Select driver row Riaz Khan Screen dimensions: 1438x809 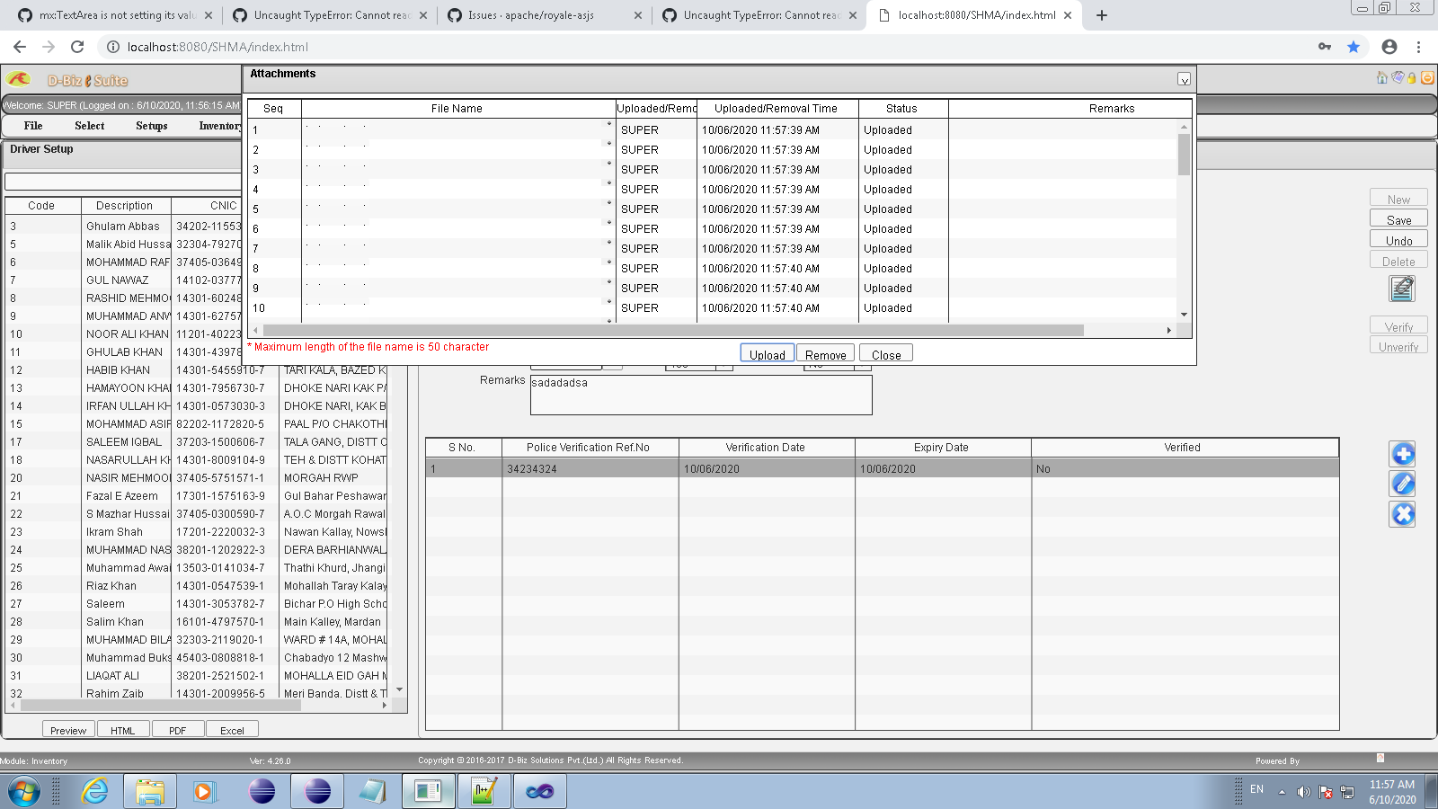point(198,586)
